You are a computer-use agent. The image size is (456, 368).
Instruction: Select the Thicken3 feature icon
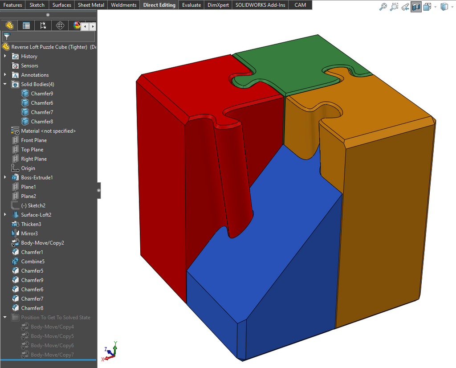tap(15, 224)
